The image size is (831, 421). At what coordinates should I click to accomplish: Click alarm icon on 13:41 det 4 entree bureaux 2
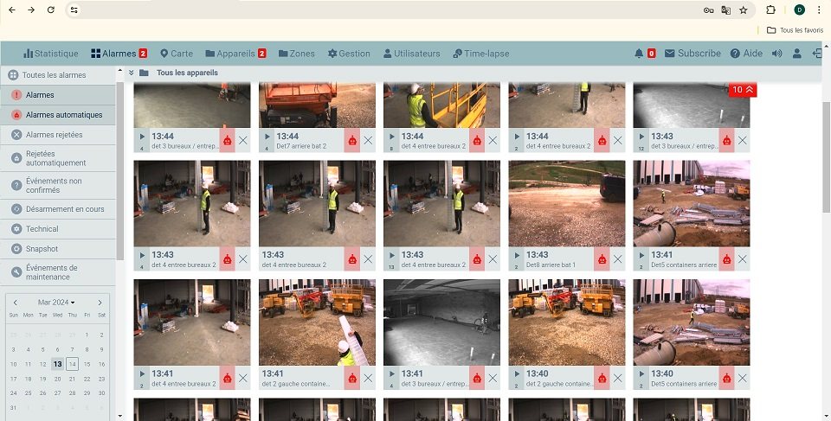click(227, 378)
